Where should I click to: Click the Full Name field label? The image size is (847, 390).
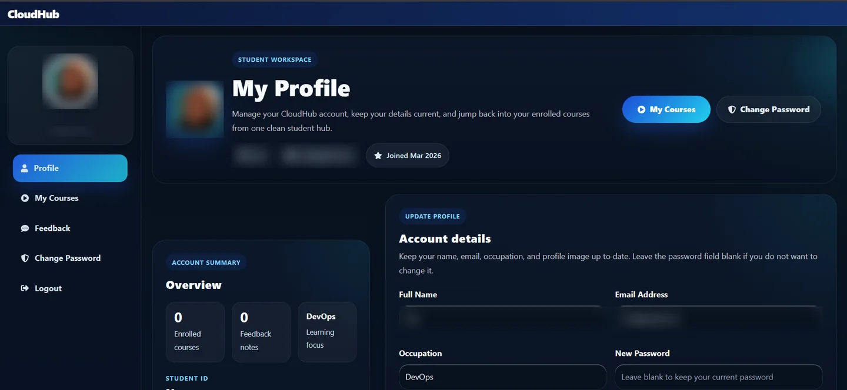[418, 295]
